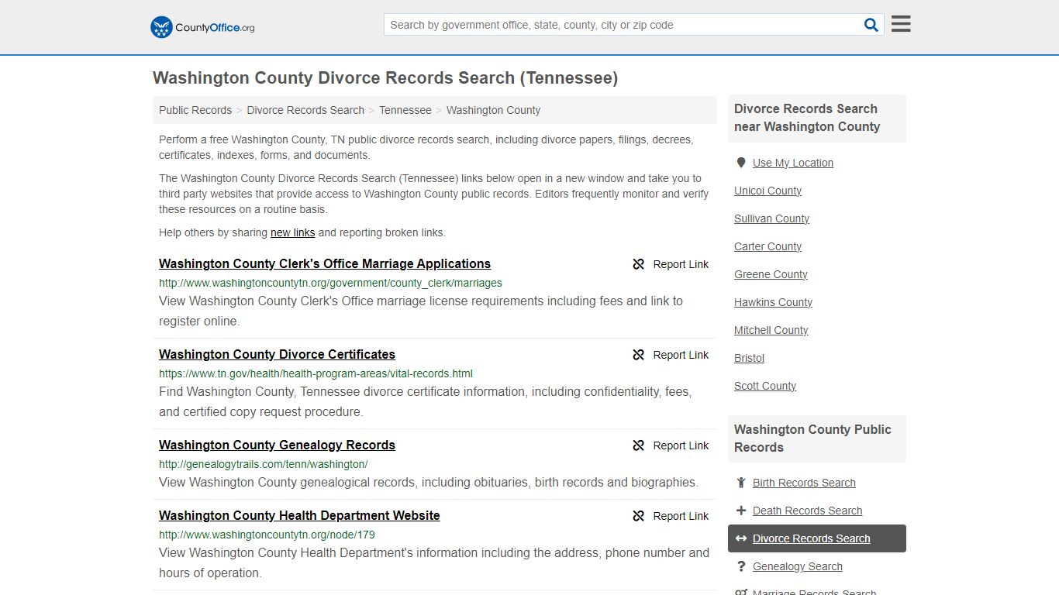Open Public Records breadcrumb
The image size is (1059, 595).
tap(195, 110)
